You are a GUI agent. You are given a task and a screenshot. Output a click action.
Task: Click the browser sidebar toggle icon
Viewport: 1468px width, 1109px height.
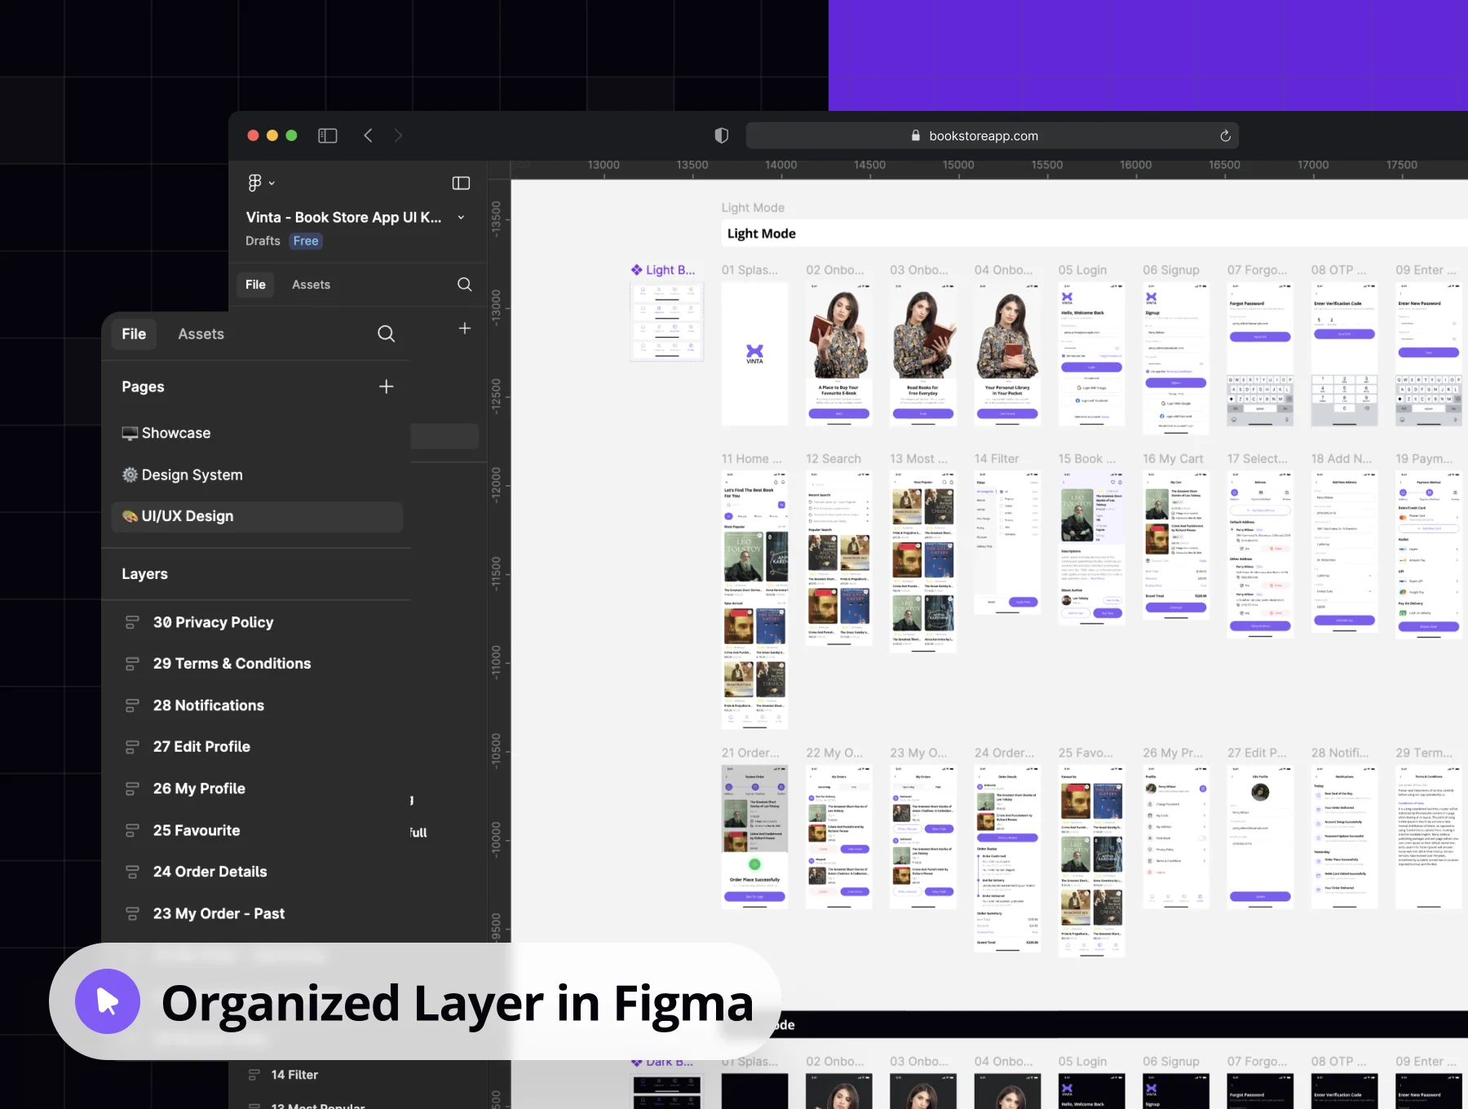pyautogui.click(x=328, y=135)
